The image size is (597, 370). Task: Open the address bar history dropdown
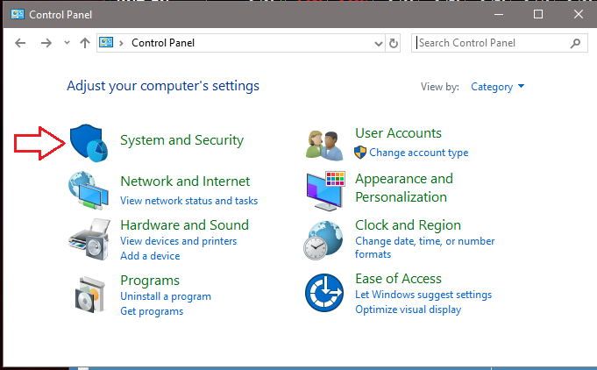(x=379, y=43)
